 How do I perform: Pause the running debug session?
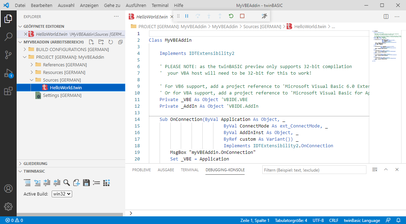tap(186, 16)
